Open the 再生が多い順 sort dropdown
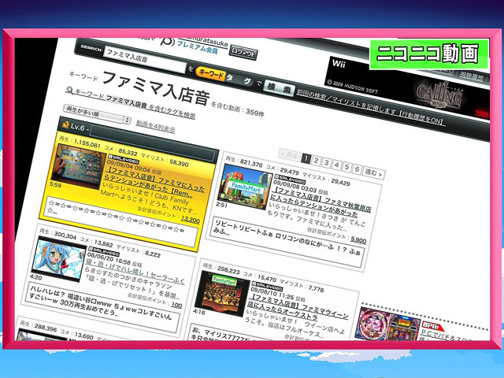The height and width of the screenshot is (378, 504). click(98, 120)
